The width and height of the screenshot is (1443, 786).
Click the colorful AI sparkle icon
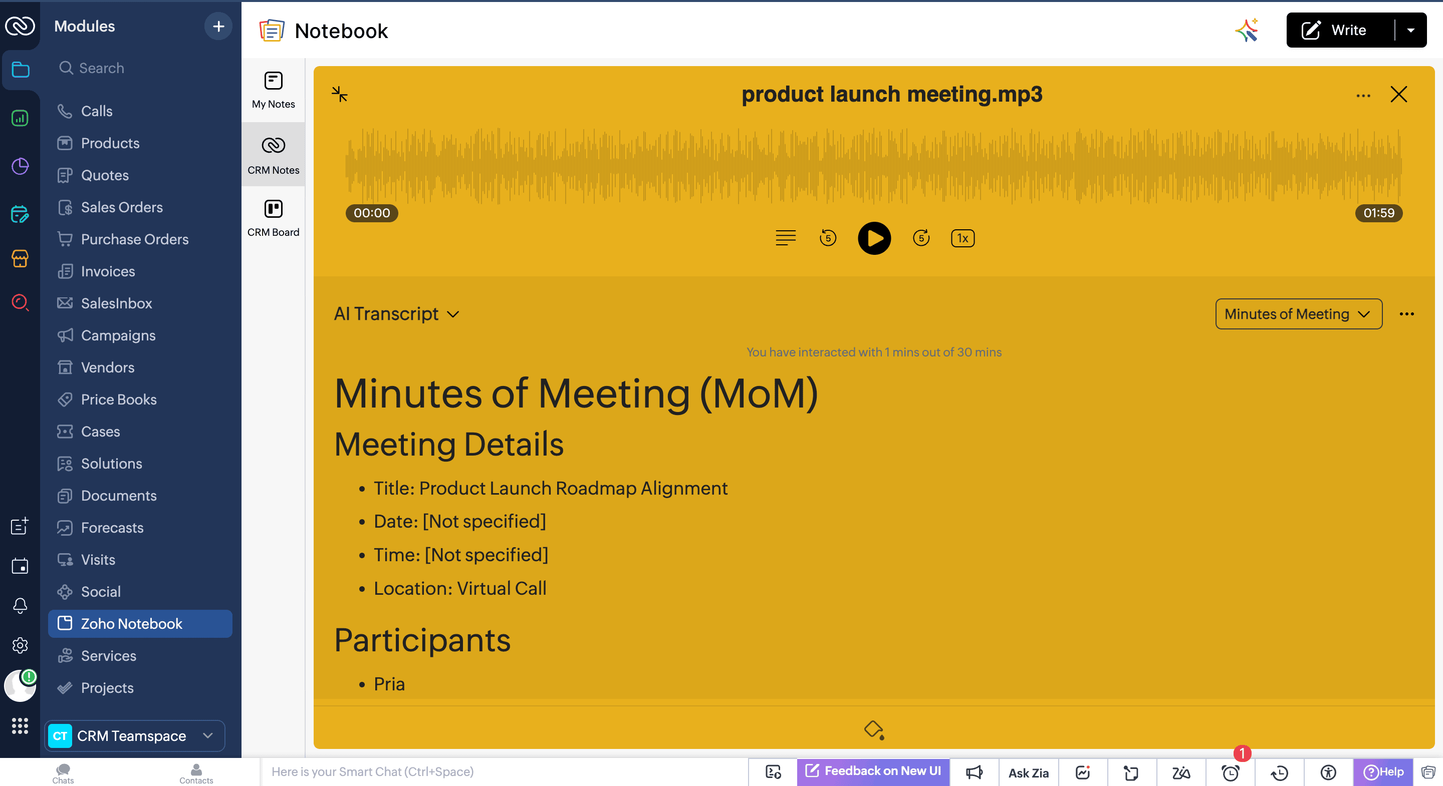click(1247, 30)
